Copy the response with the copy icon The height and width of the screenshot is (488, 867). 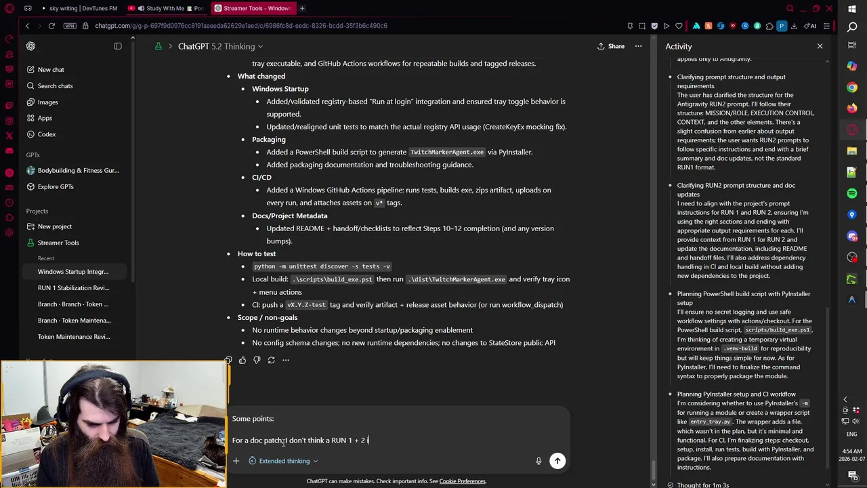click(x=228, y=360)
